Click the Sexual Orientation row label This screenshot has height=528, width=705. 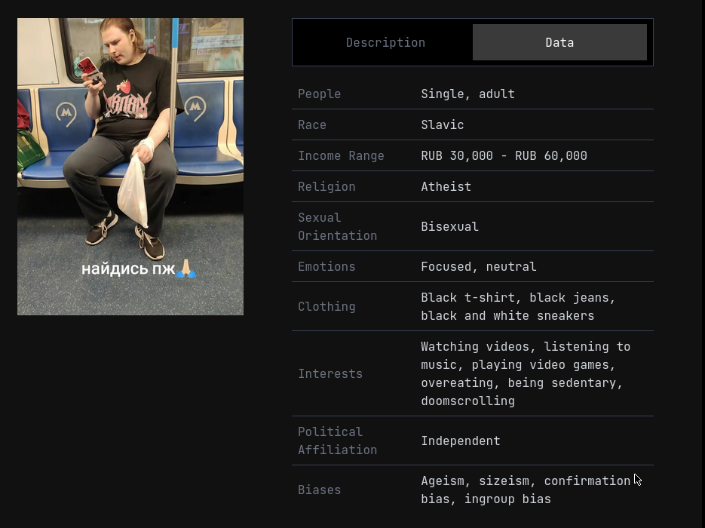click(337, 226)
